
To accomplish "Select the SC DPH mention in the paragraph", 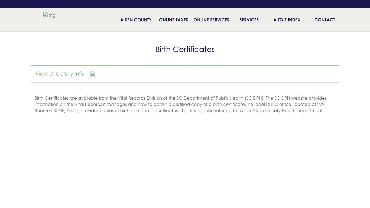I will [255, 98].
